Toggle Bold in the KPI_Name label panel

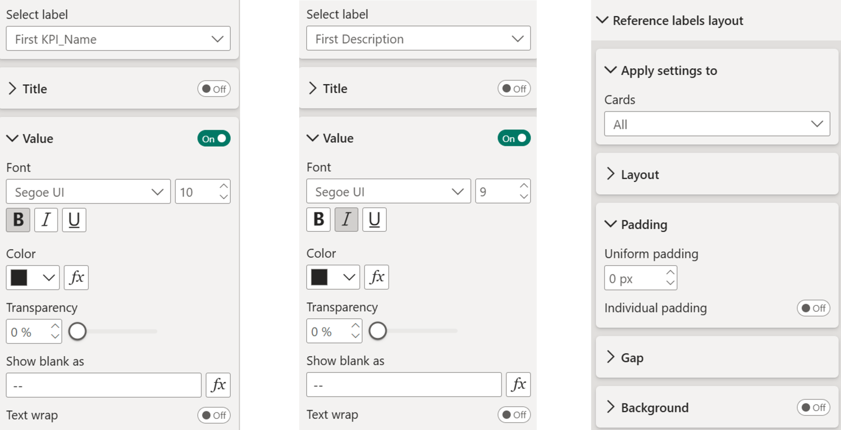[18, 220]
